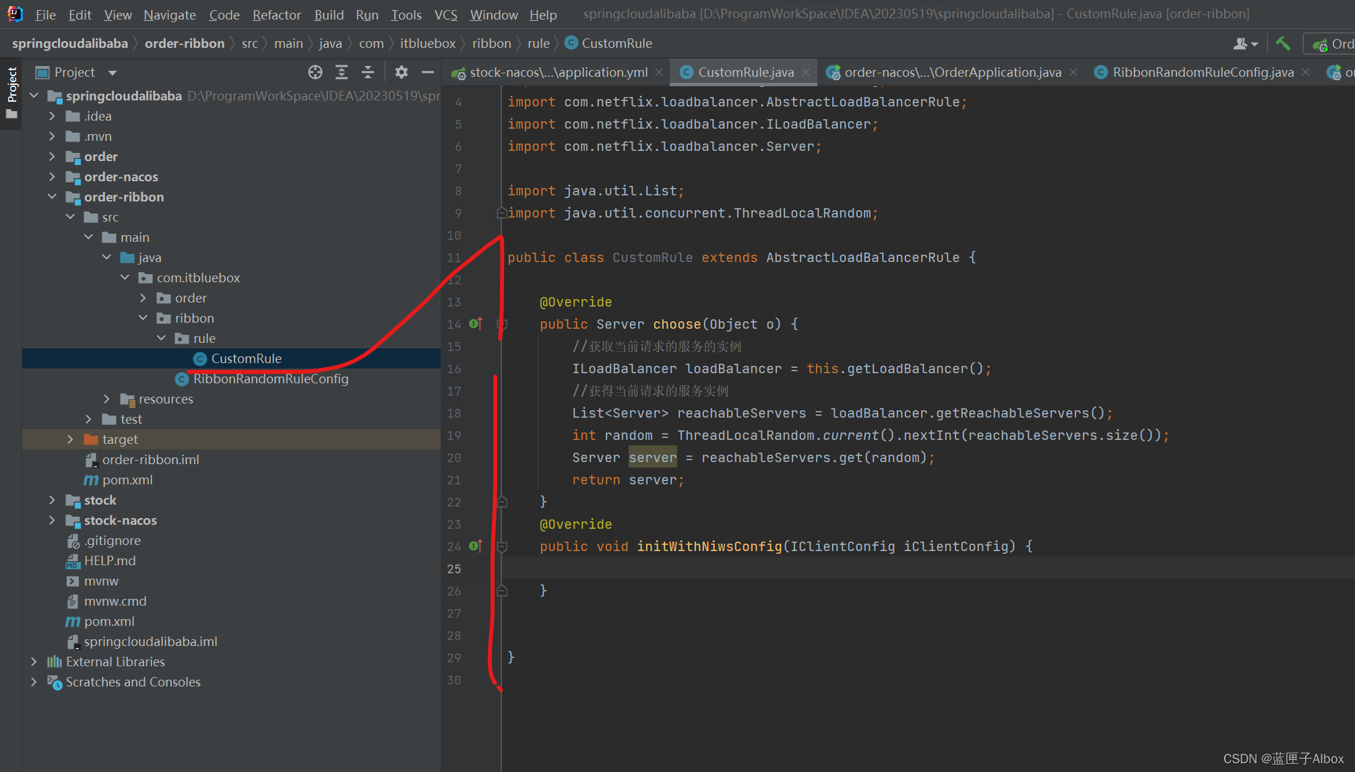Open Project panel settings gear

(402, 72)
